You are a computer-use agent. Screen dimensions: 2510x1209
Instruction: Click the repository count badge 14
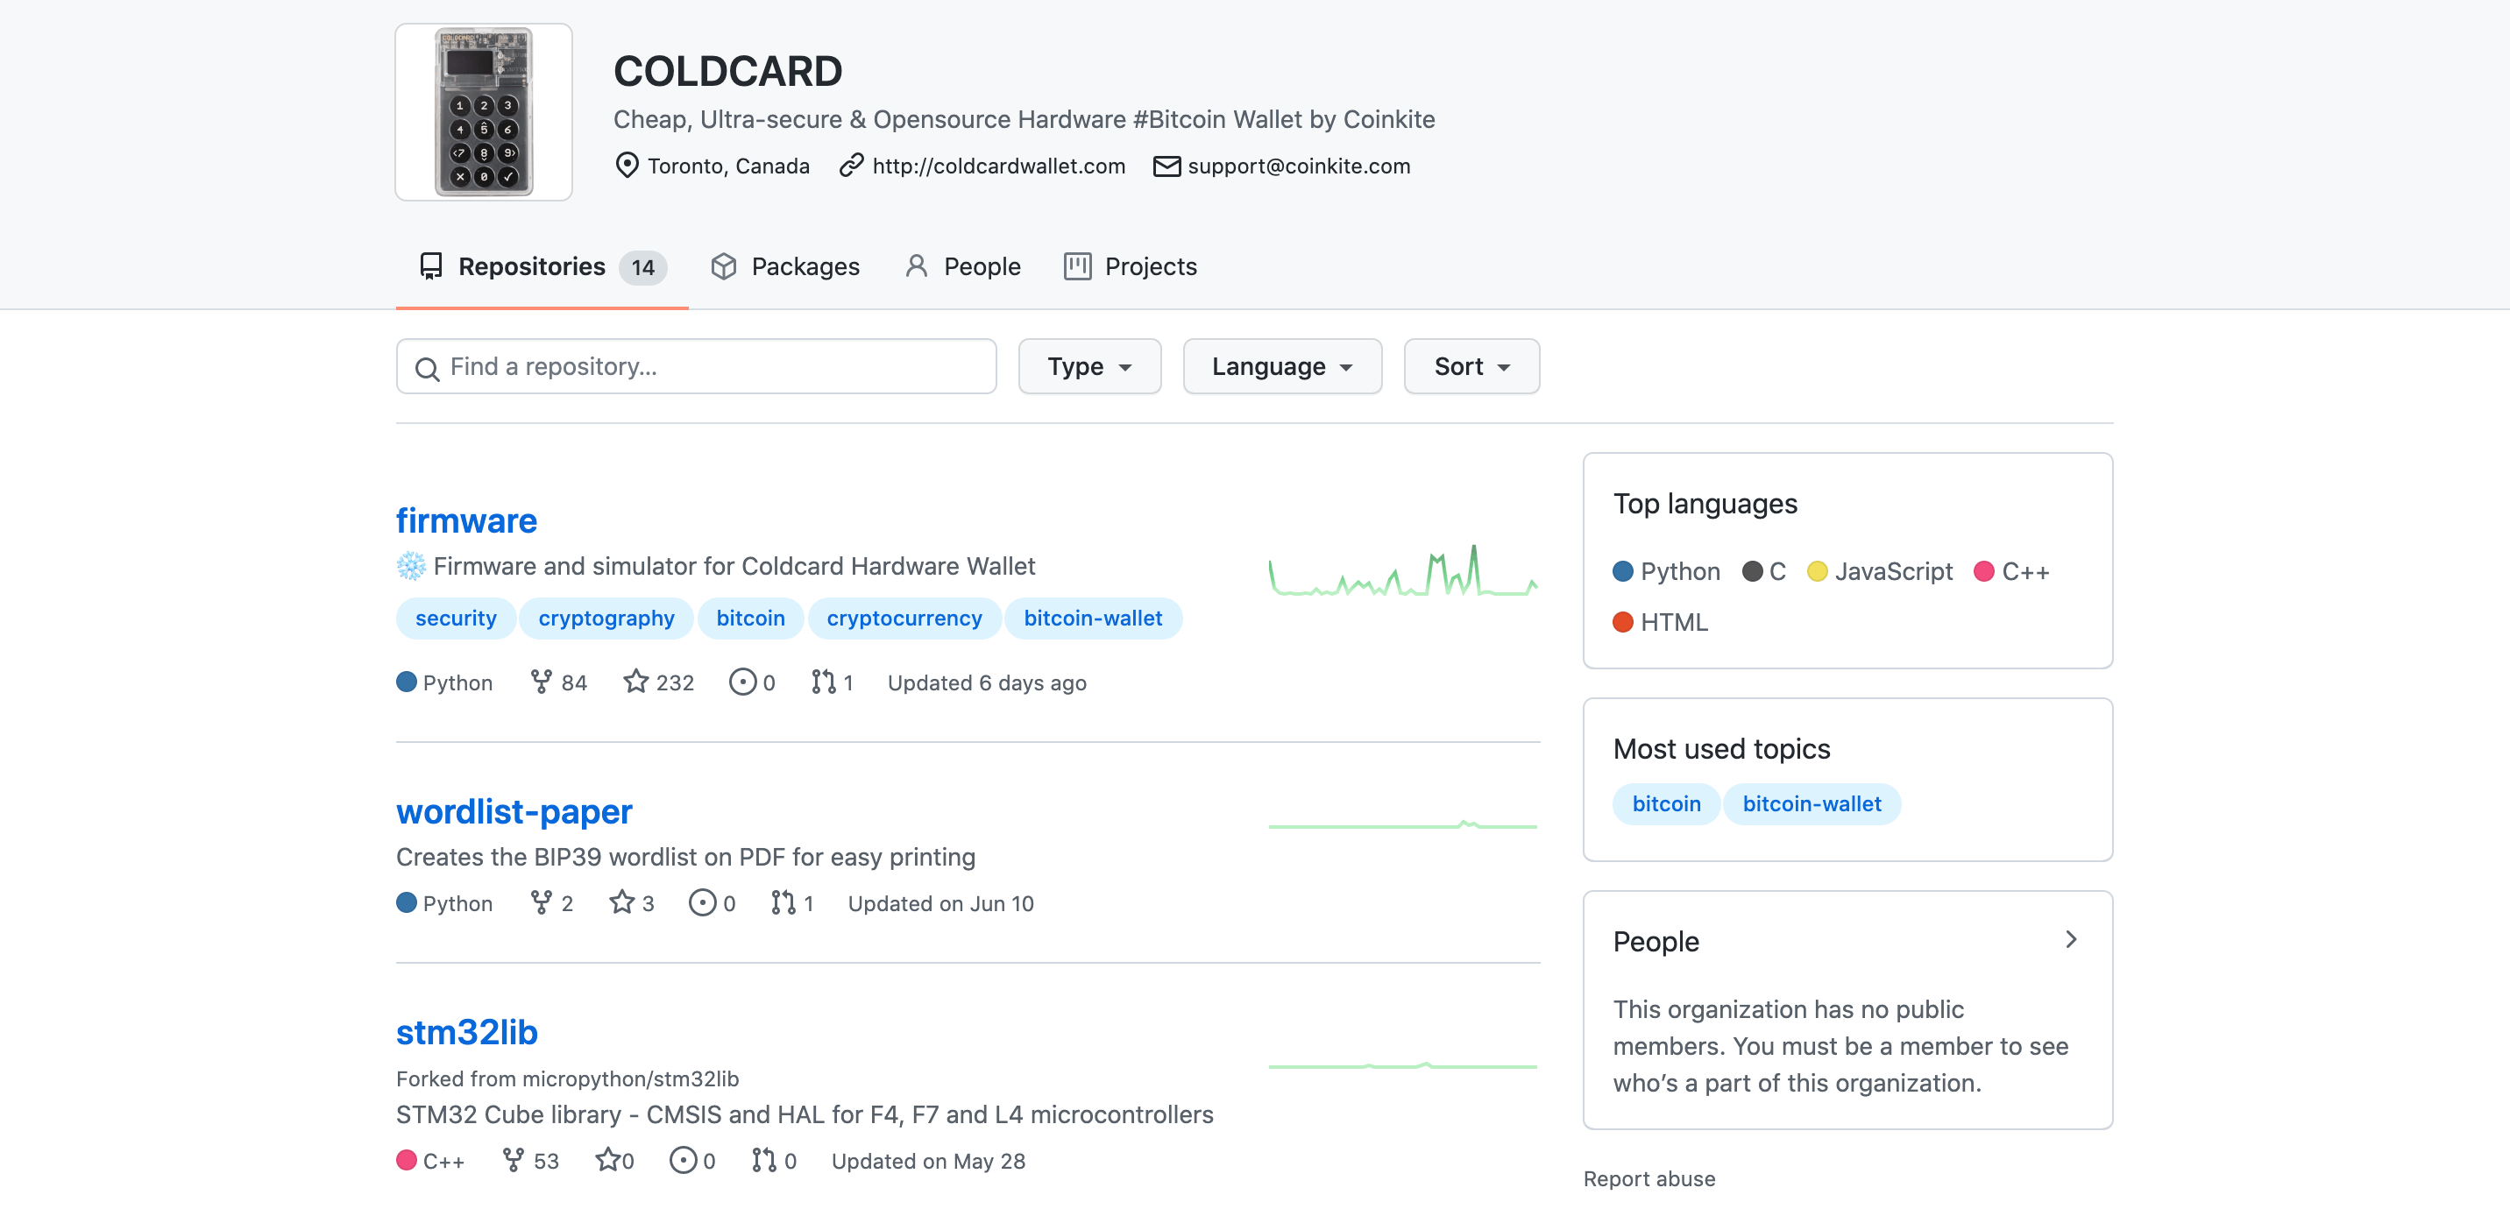pos(643,268)
